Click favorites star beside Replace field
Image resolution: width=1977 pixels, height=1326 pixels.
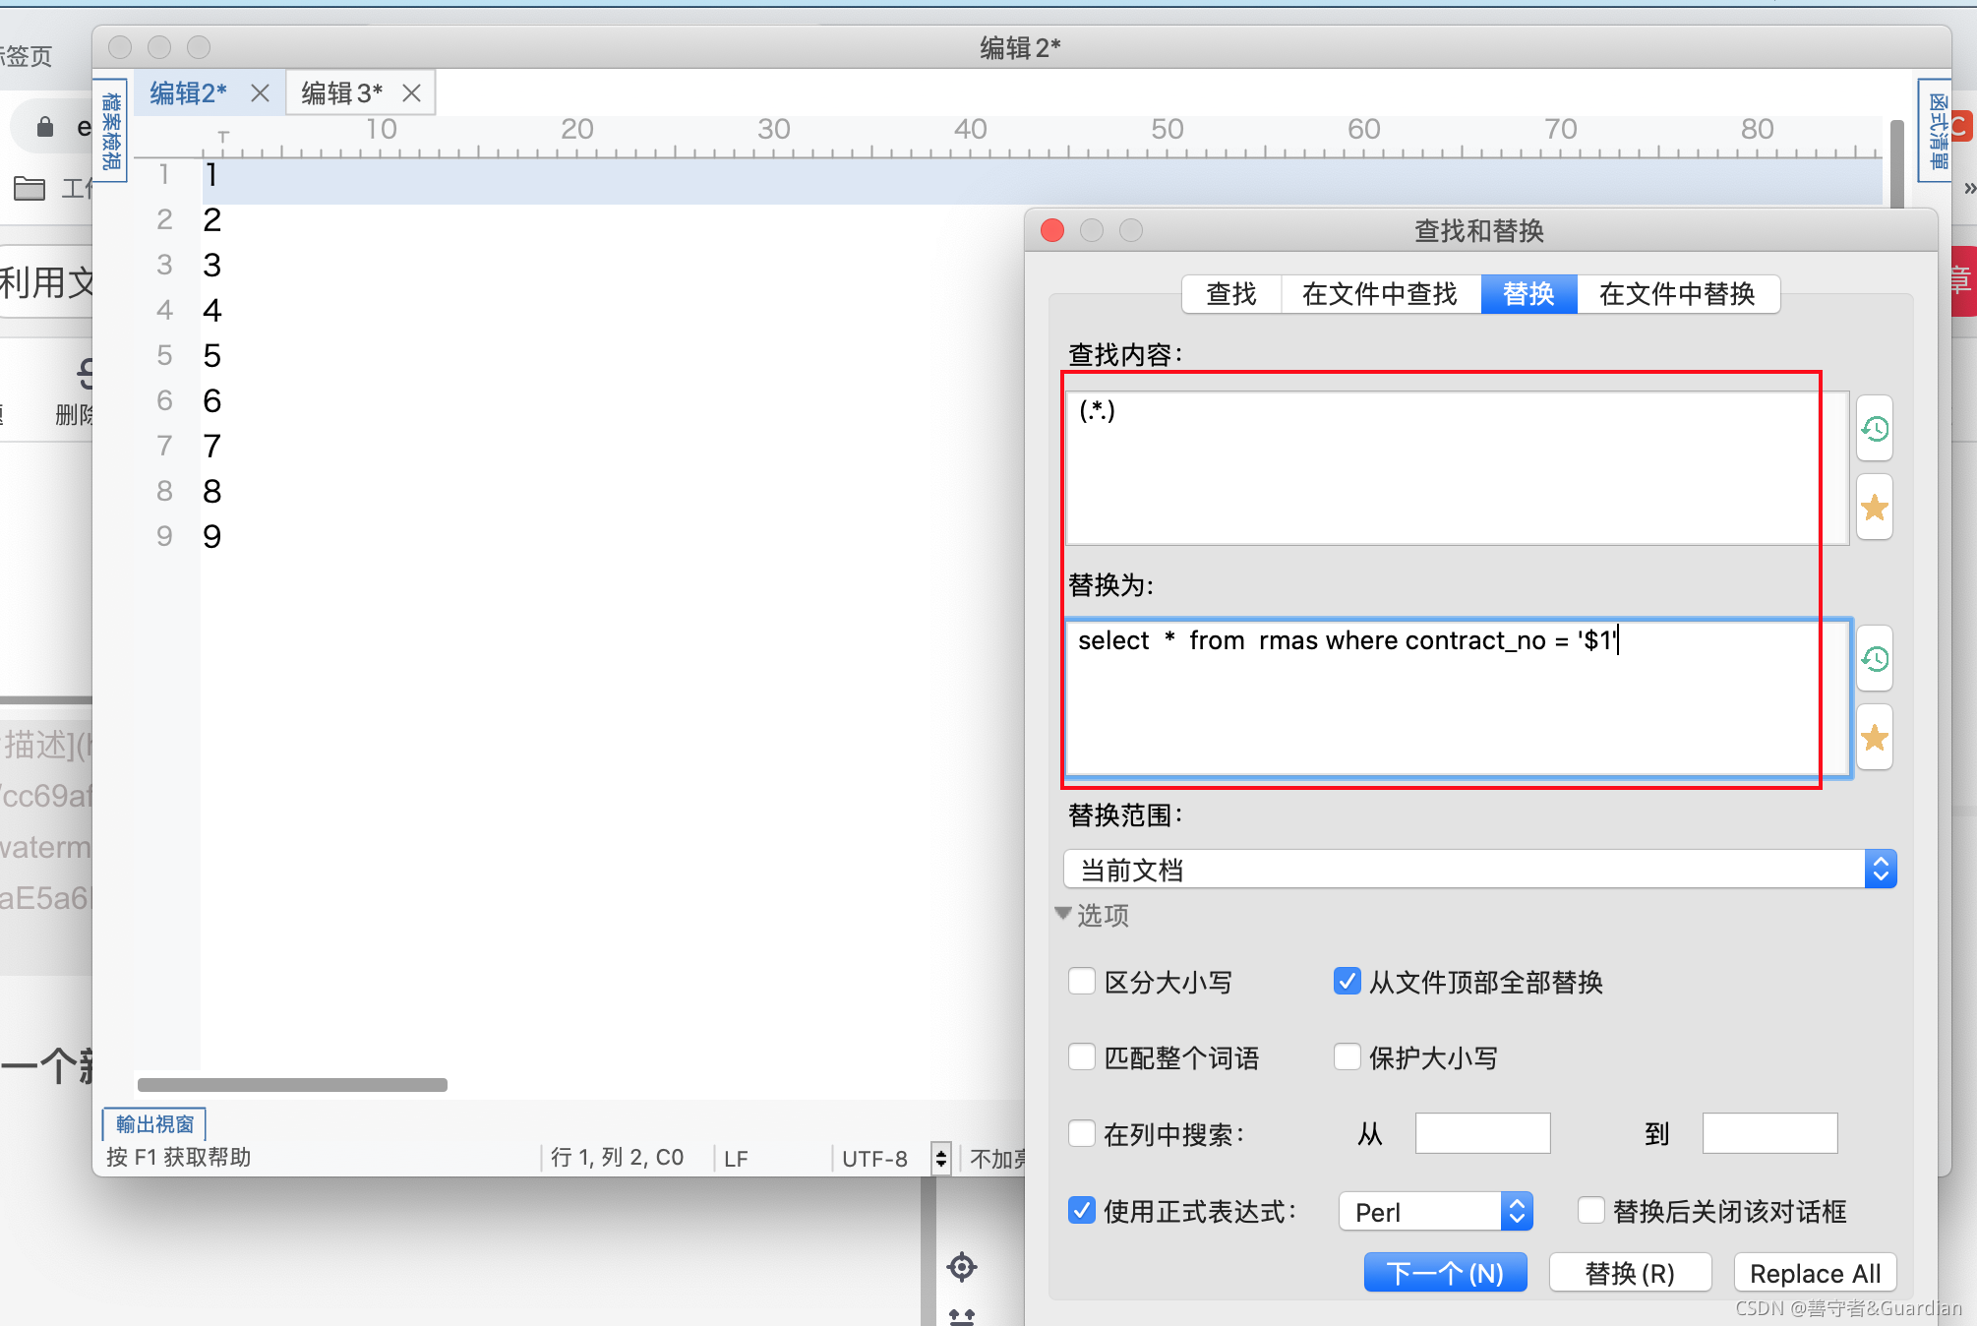(1874, 738)
